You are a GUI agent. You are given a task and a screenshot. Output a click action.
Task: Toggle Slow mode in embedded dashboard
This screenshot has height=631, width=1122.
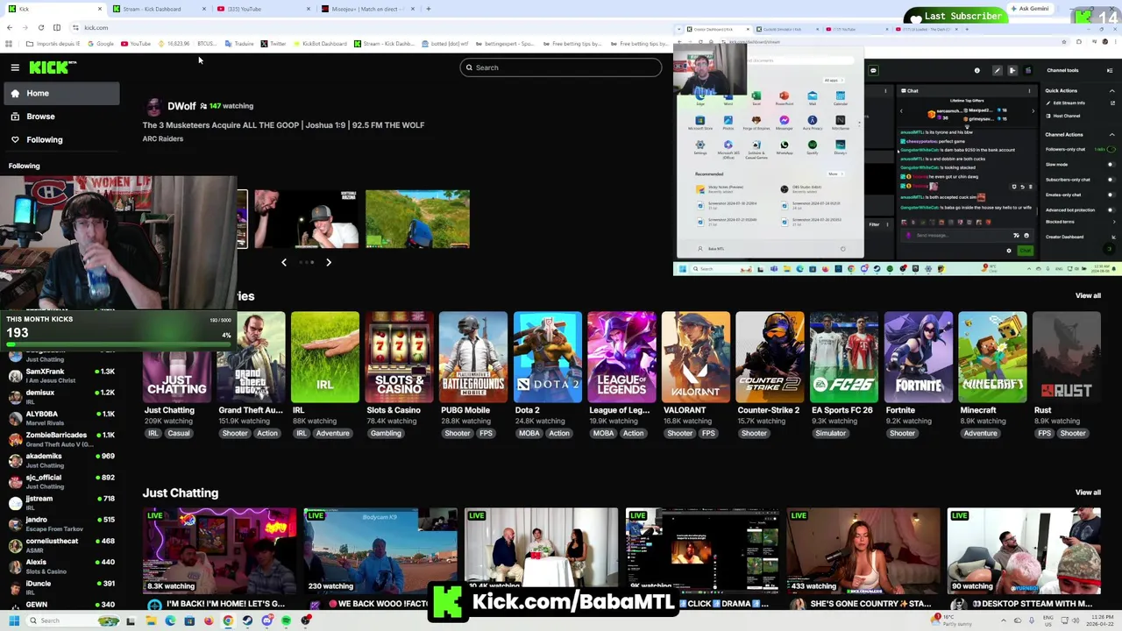[x=1110, y=164]
